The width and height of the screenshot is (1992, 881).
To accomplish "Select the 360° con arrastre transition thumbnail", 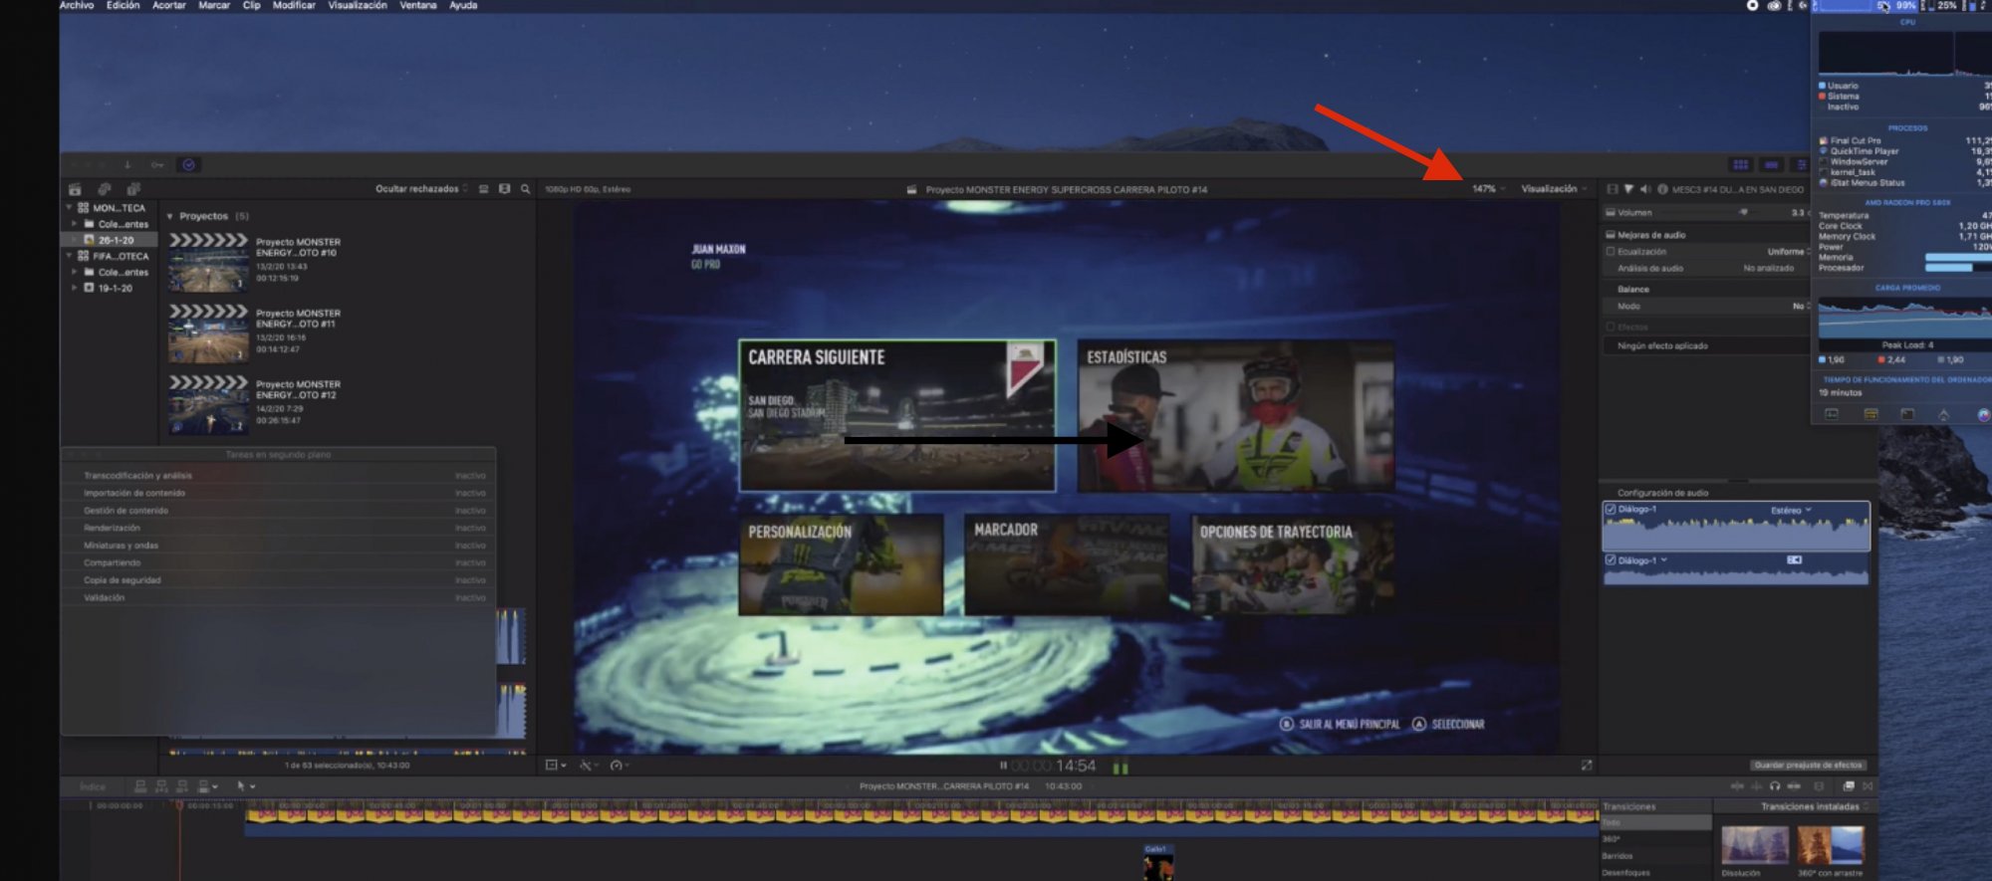I will [x=1831, y=845].
